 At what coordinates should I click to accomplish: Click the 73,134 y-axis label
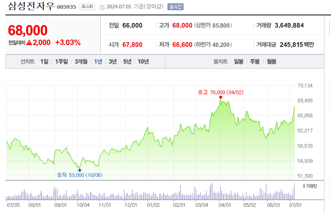point(305,85)
